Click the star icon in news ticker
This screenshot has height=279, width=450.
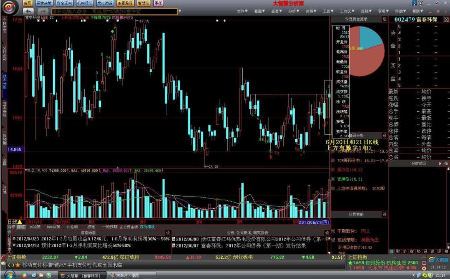tap(18, 265)
